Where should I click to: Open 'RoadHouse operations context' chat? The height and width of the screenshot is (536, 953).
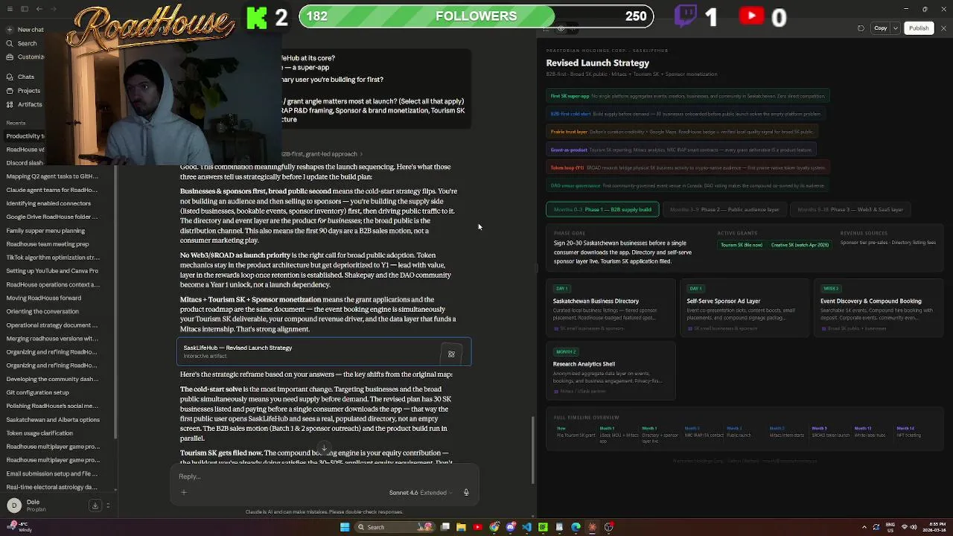52,284
